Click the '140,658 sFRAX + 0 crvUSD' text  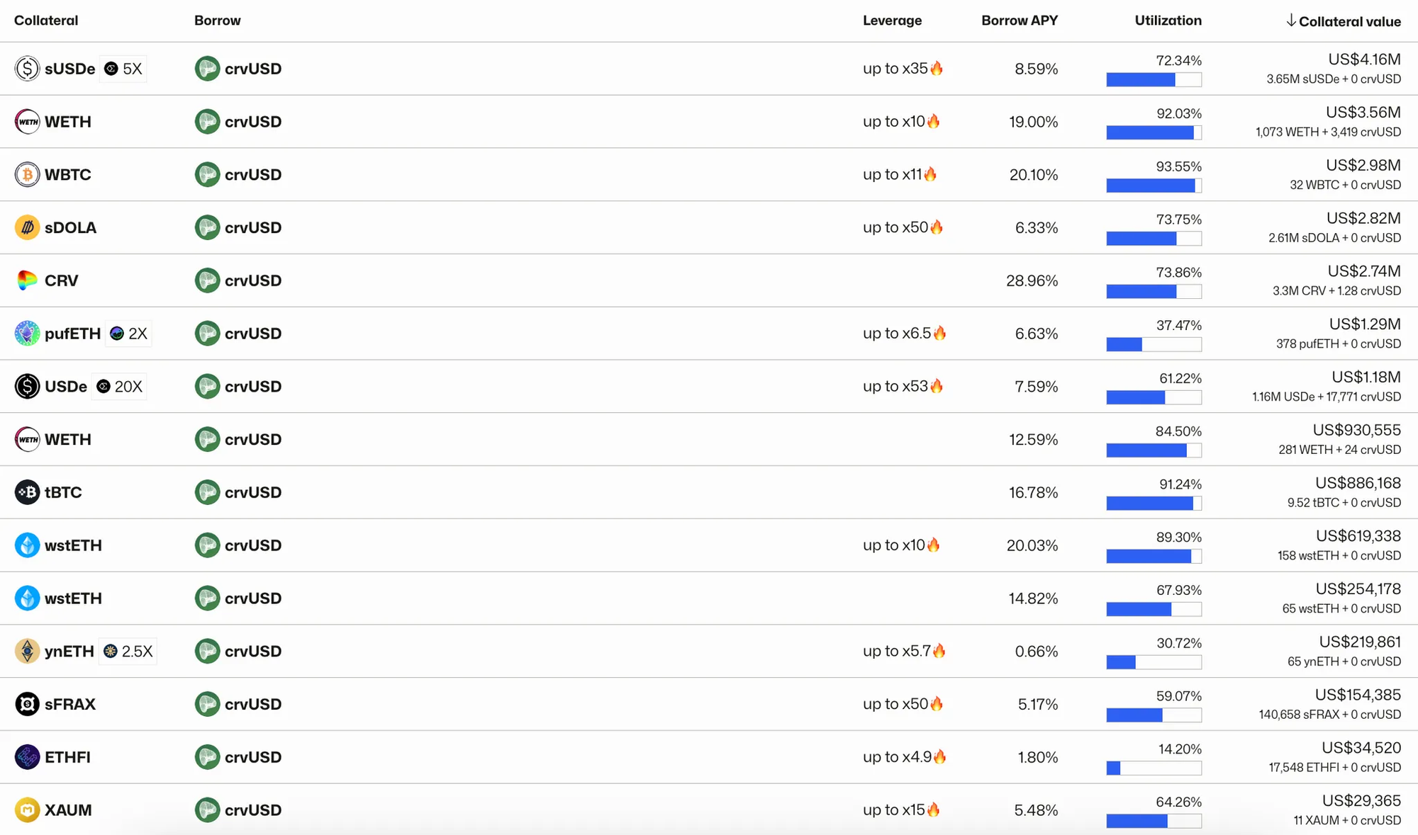(1330, 715)
